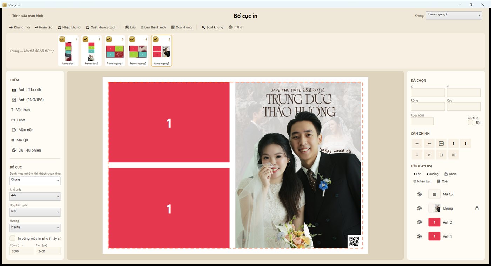
Task: Import a frame via Nhập khung
Action: click(69, 27)
